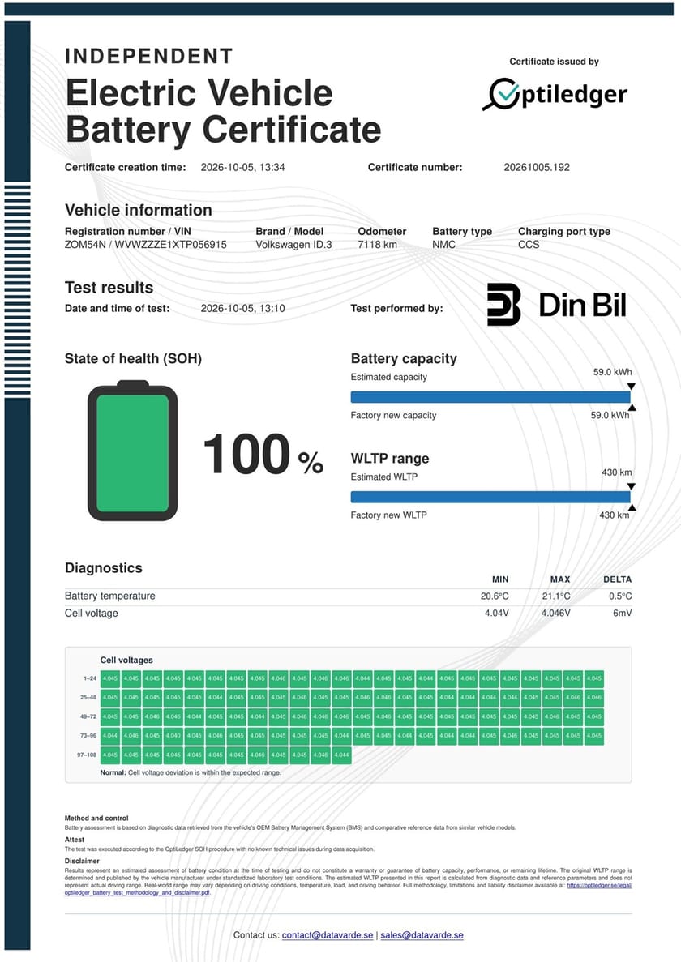Click the blue estimated WLTP range bar

490,497
